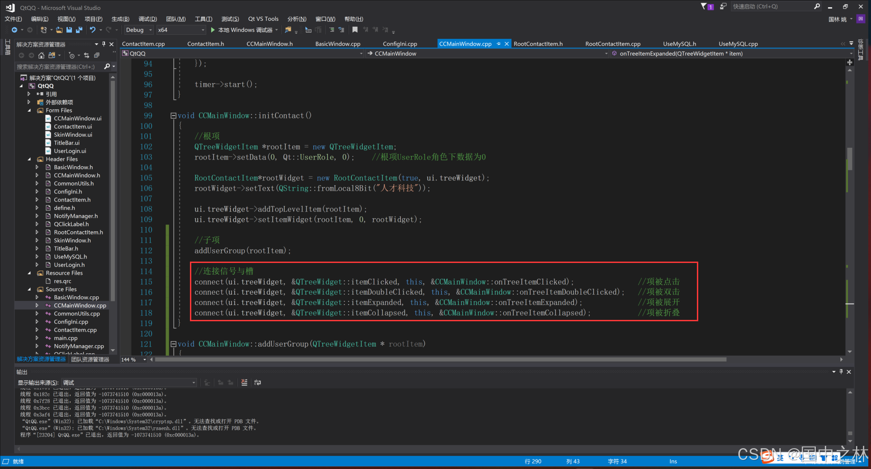Click the save all files icon
The image size is (871, 469).
click(79, 30)
